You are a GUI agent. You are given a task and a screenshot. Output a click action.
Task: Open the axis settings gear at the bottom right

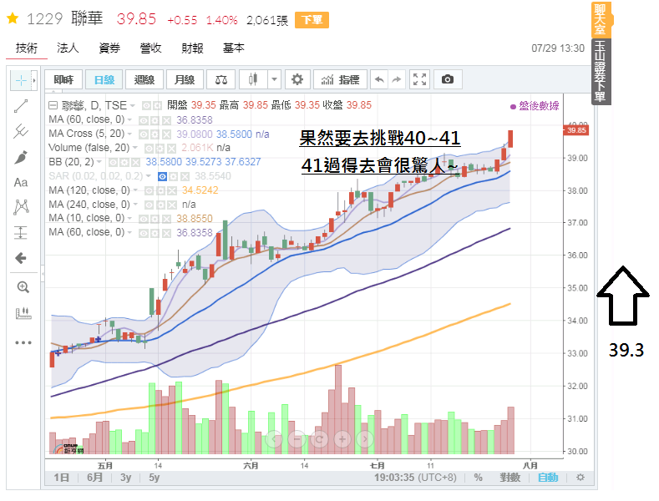580,478
